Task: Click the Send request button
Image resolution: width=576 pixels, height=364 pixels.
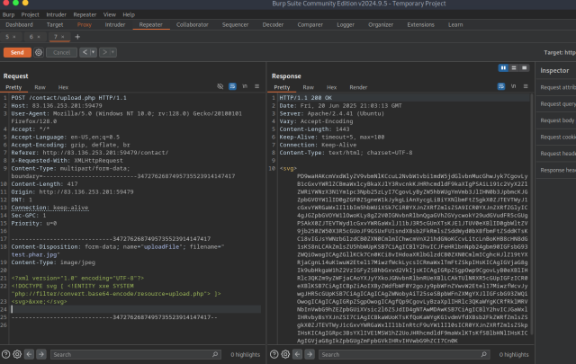Action: click(x=17, y=52)
